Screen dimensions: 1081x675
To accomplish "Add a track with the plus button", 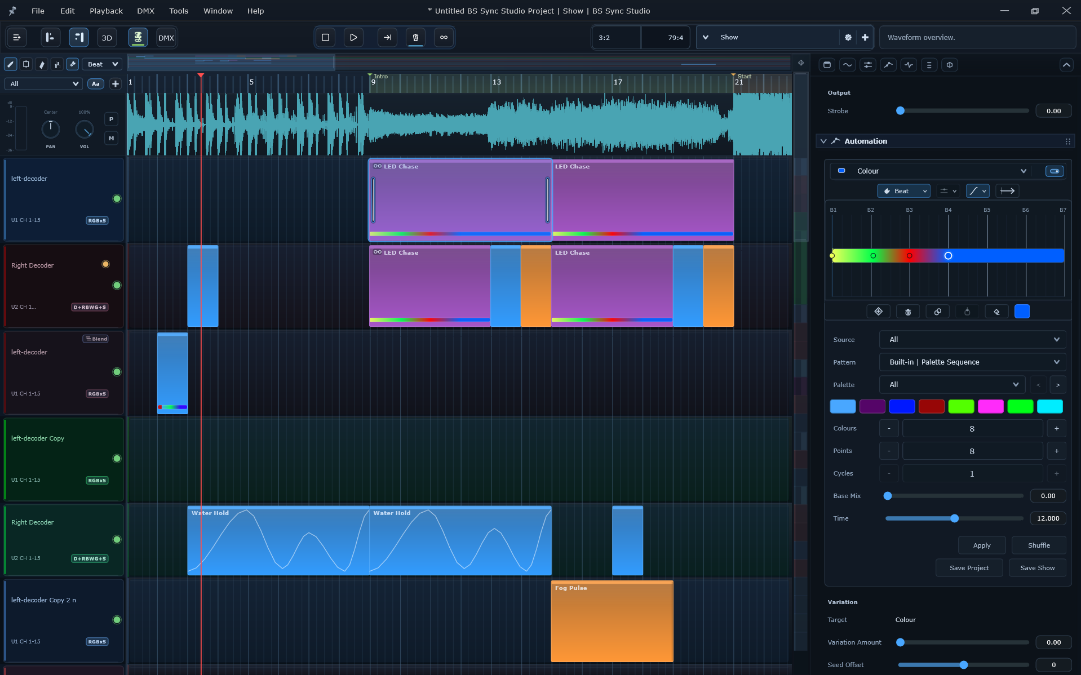I will pyautogui.click(x=116, y=84).
